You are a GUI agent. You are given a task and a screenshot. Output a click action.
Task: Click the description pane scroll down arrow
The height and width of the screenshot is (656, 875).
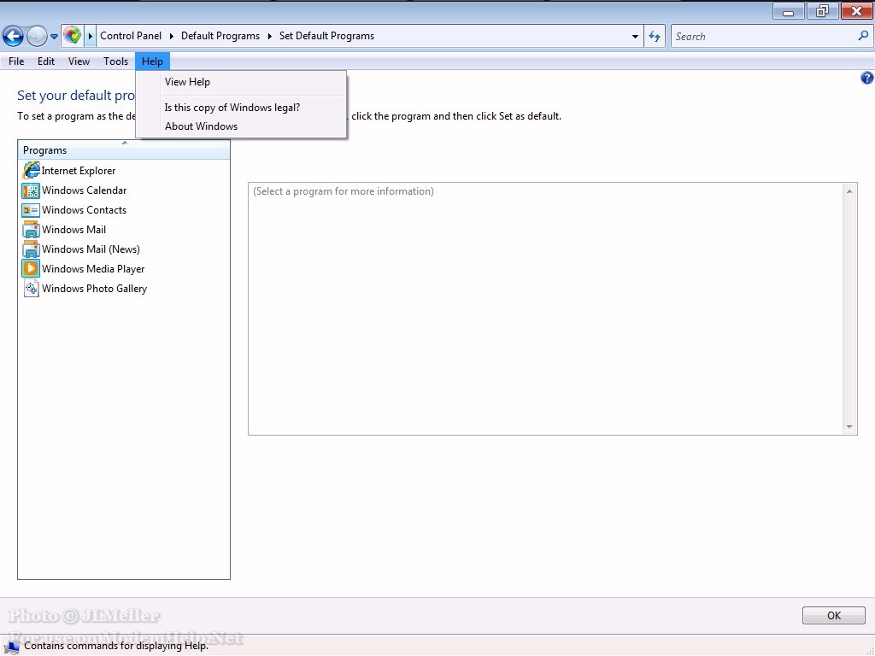(849, 427)
